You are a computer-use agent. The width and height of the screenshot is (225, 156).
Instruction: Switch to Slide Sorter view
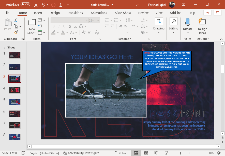click(x=146, y=153)
